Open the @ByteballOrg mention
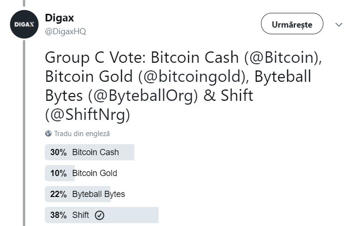Image resolution: width=351 pixels, height=226 pixels. click(x=142, y=96)
